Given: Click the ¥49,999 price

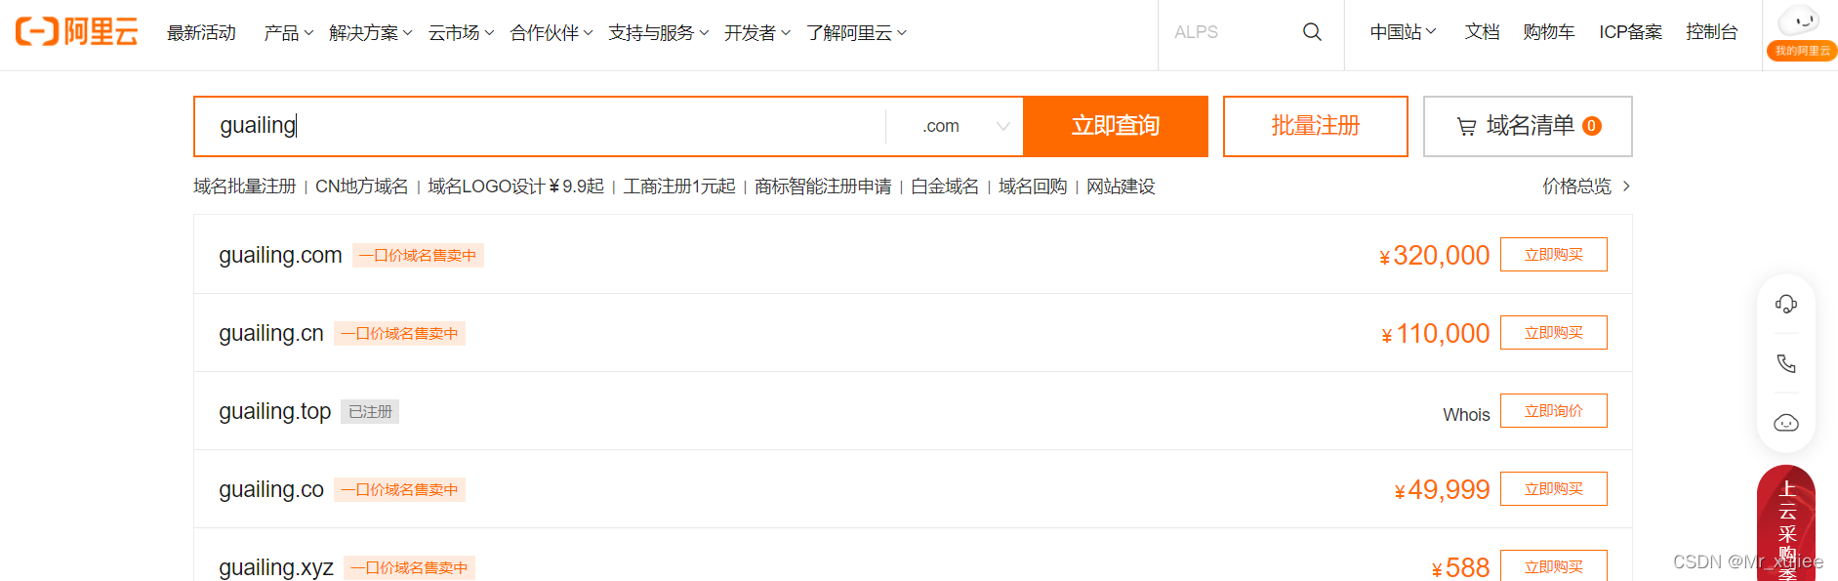Looking at the screenshot, I should tap(1442, 490).
